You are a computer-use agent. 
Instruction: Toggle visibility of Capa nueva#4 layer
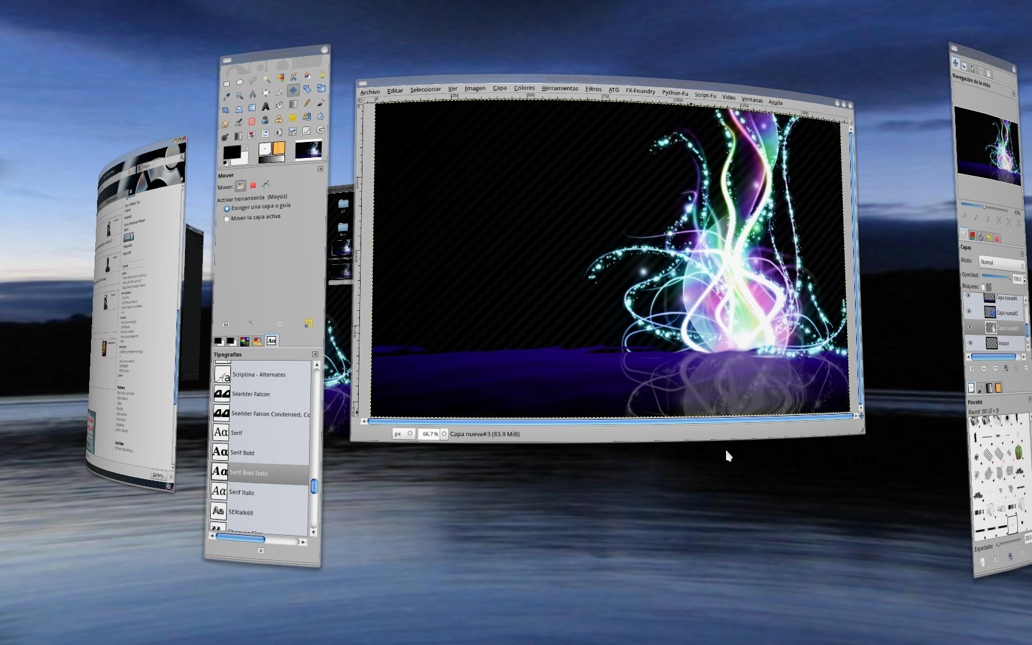point(968,295)
